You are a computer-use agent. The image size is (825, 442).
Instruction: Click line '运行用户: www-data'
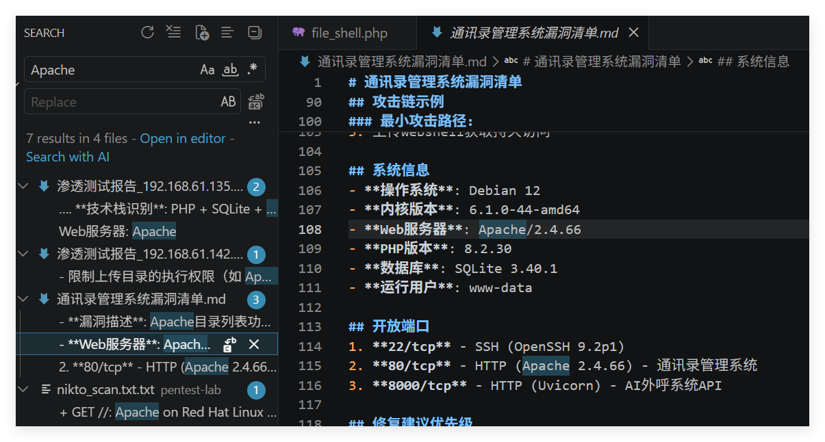coord(440,287)
